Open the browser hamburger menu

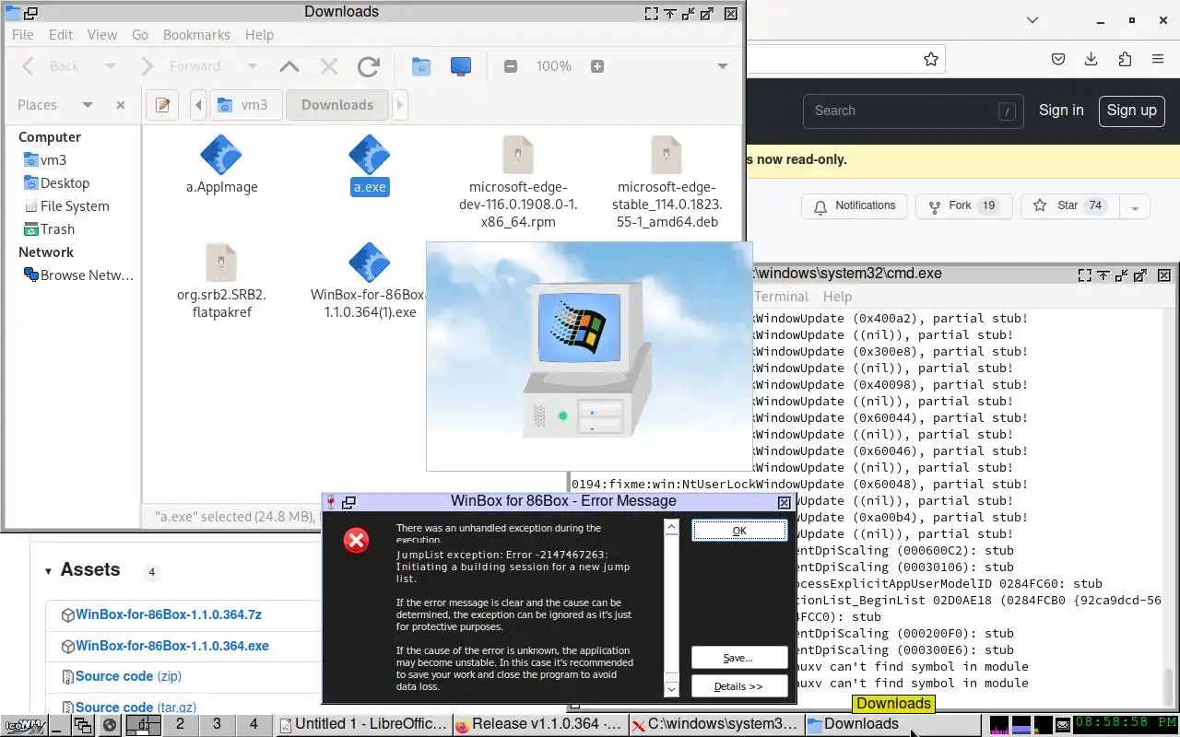coord(1158,59)
